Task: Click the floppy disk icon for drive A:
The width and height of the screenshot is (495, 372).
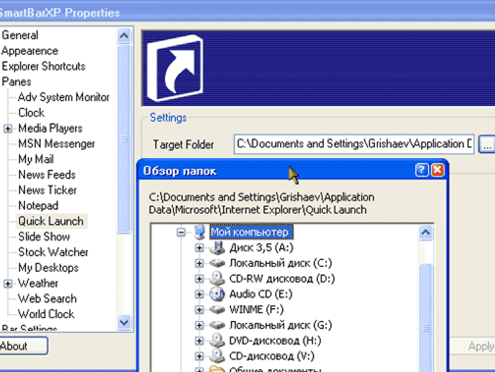Action: point(217,248)
